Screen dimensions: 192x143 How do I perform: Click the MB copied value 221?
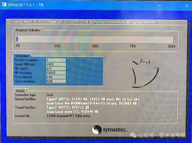(56, 69)
